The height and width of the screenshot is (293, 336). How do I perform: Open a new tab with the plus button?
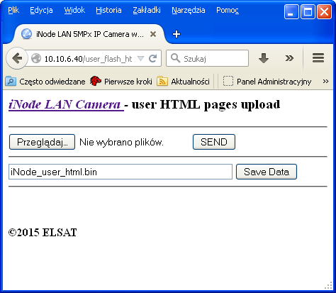[177, 34]
